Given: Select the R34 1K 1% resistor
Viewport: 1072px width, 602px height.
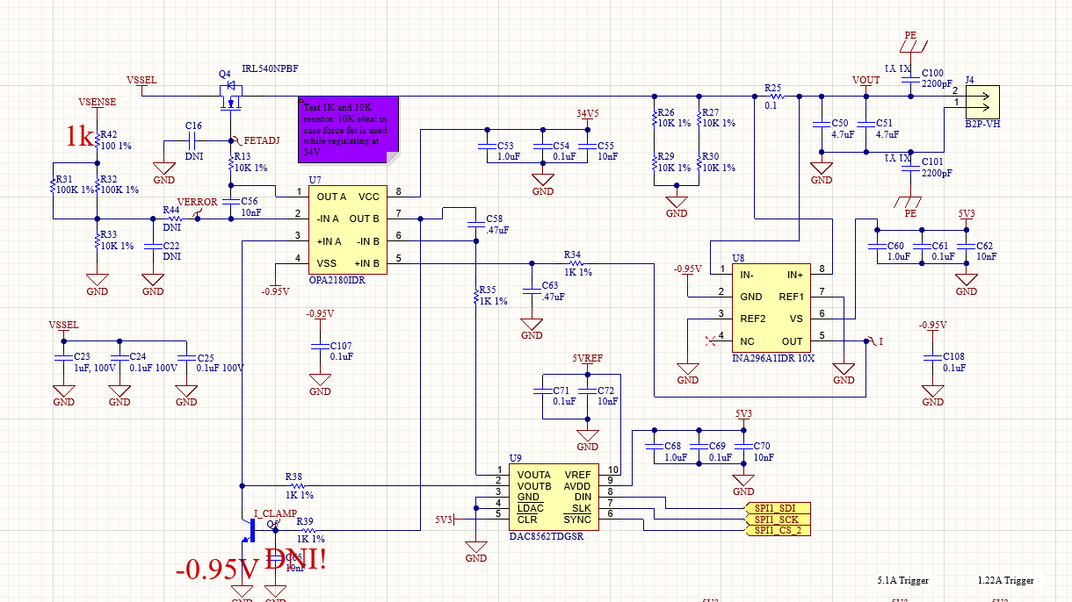Looking at the screenshot, I should point(575,262).
